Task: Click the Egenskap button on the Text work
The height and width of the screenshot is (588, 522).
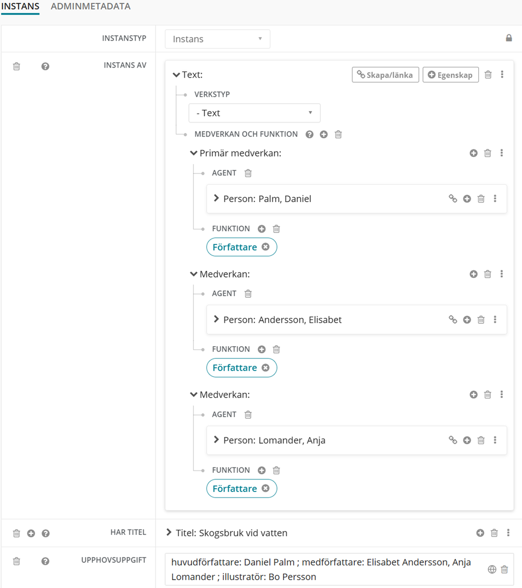Action: point(451,75)
